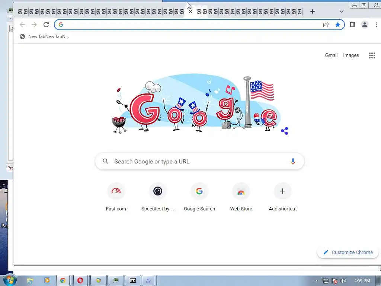Click Customize Chrome button
Viewport: 381px width, 286px height.
point(348,252)
